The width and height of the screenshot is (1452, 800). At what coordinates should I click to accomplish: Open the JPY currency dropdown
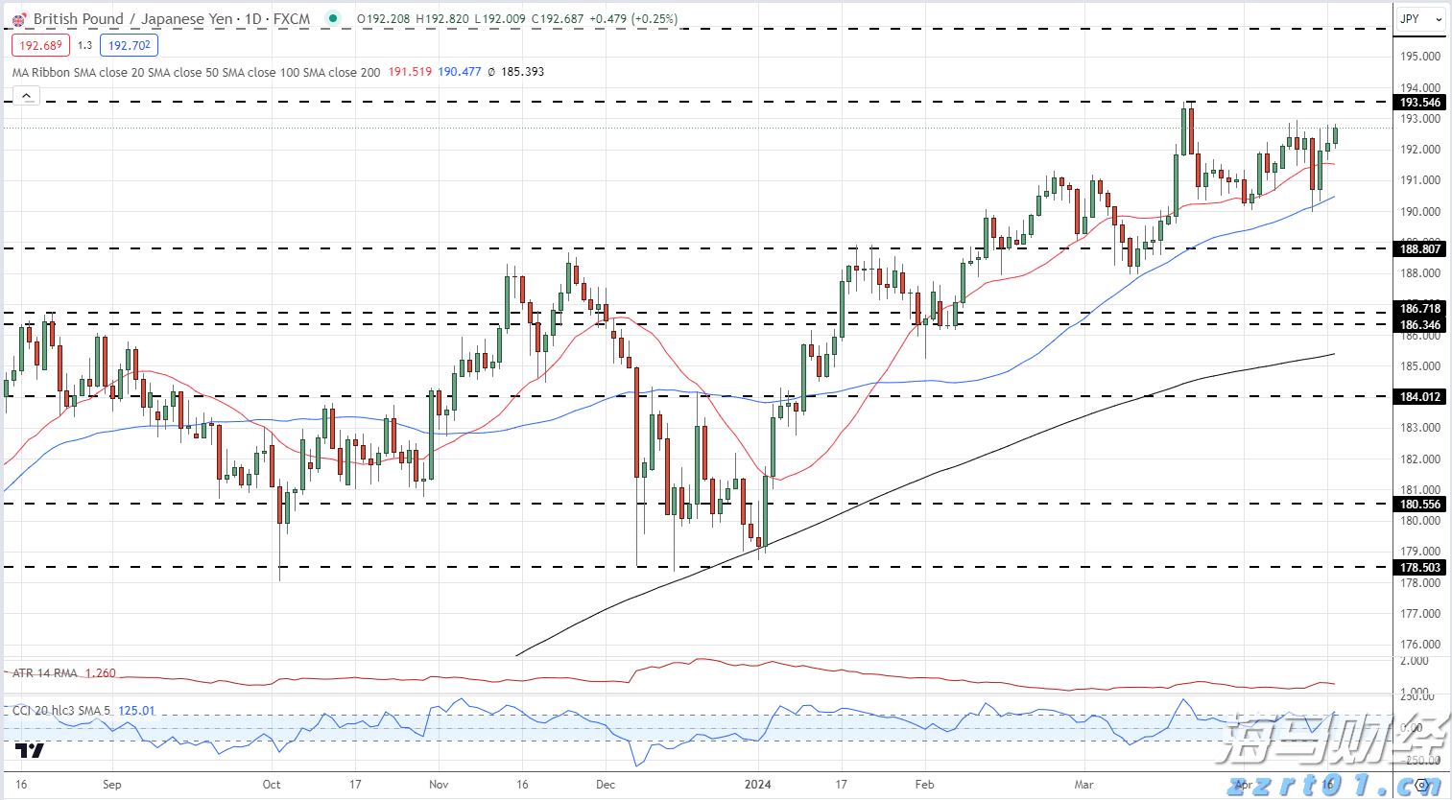pyautogui.click(x=1420, y=18)
